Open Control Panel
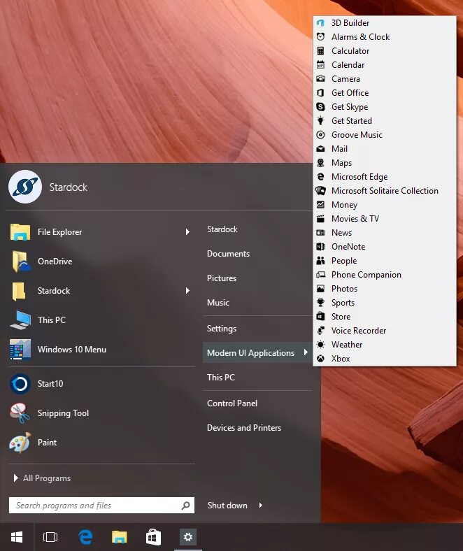 [232, 403]
